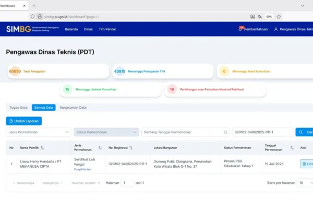Open Pemberitahuan notification bell
Image resolution: width=313 pixels, height=209 pixels.
242,29
